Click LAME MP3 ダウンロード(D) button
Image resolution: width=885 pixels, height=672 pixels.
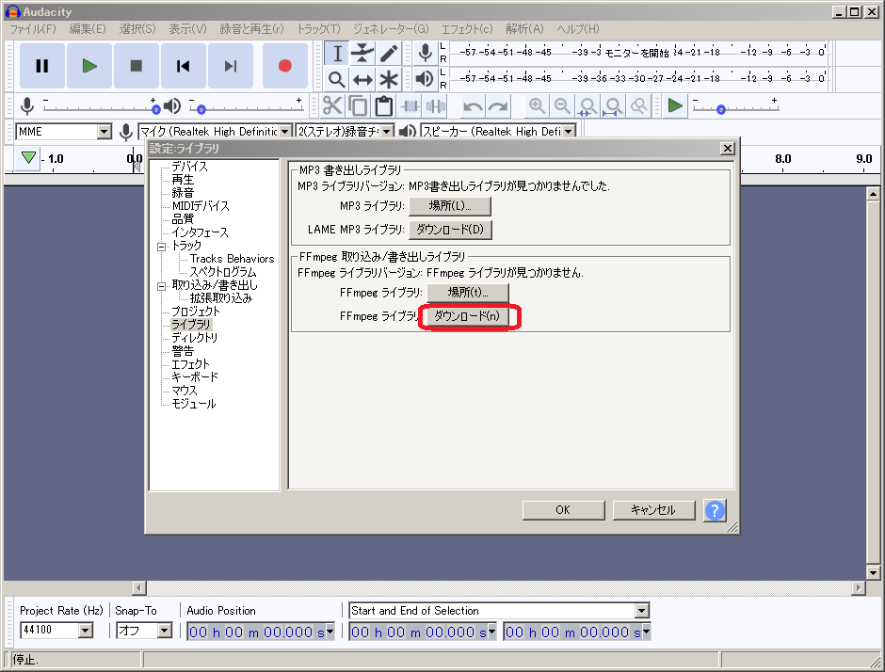pyautogui.click(x=450, y=230)
